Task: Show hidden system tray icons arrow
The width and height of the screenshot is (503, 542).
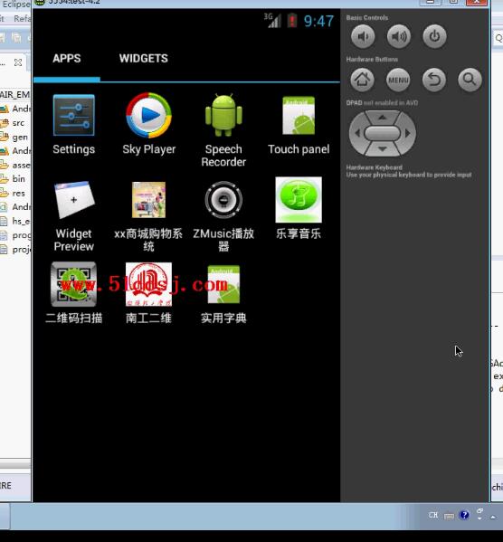Action: (x=493, y=517)
